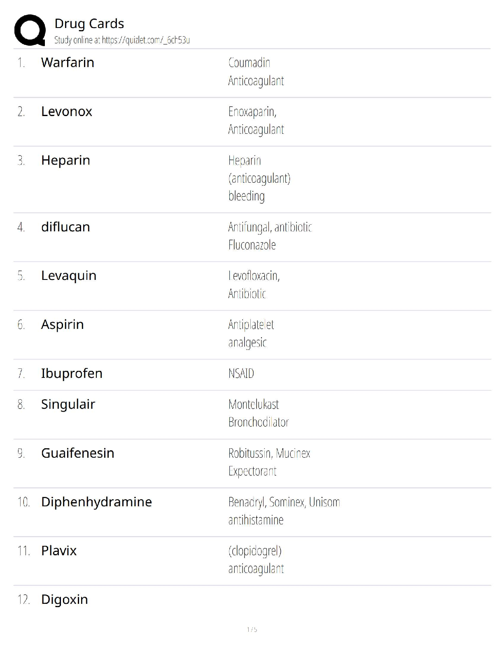Select the Plavix card term

pyautogui.click(x=59, y=551)
